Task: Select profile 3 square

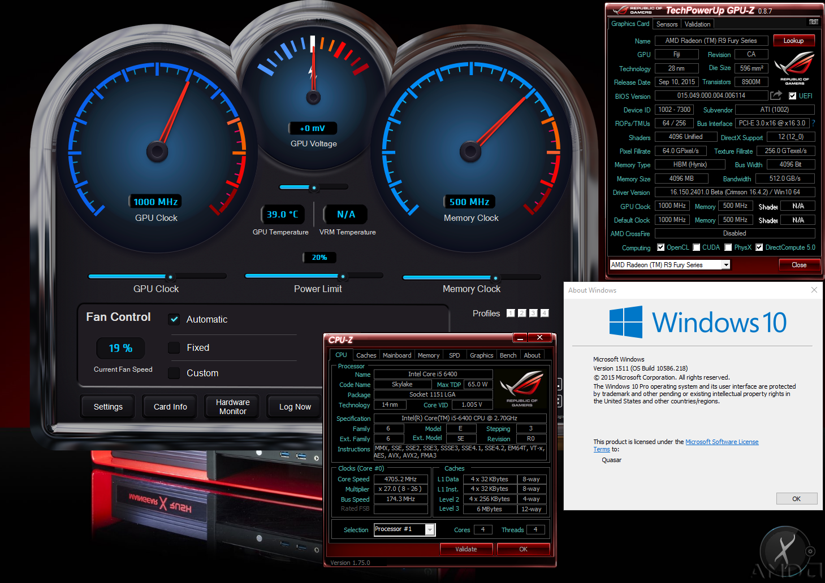Action: 533,313
